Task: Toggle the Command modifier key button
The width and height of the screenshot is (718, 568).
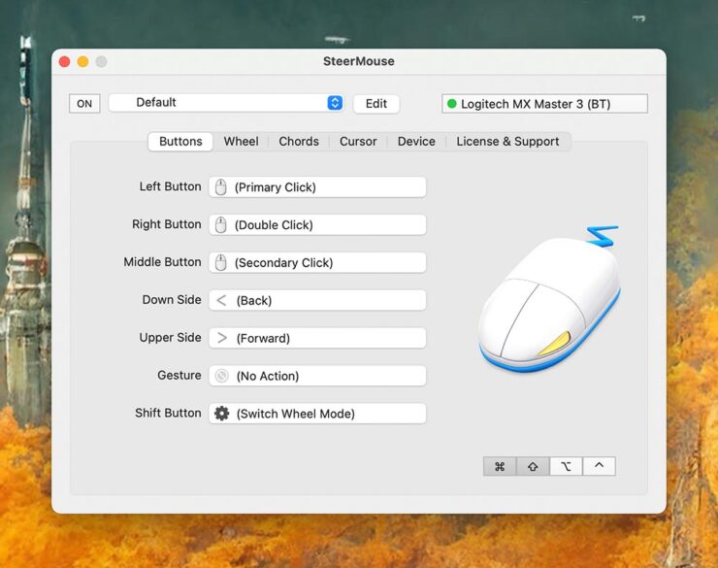Action: coord(500,466)
